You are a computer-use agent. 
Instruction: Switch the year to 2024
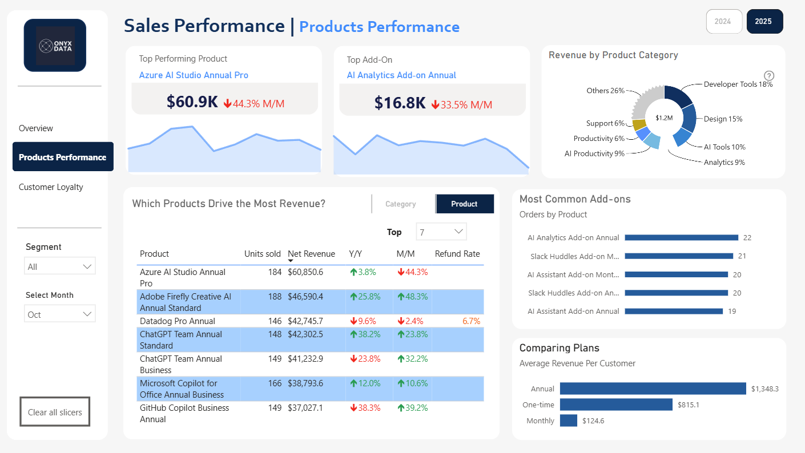tap(724, 22)
